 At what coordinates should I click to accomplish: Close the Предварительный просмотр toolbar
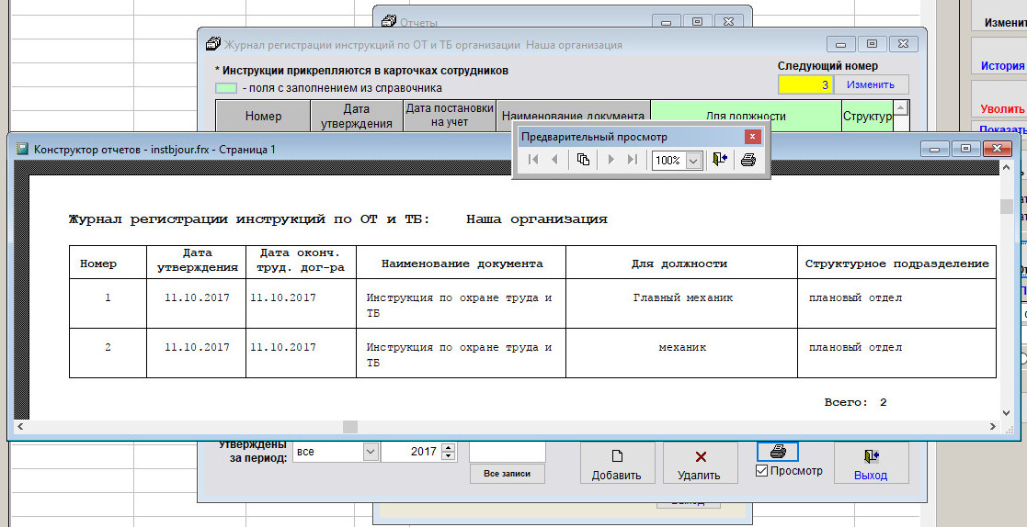coord(752,137)
